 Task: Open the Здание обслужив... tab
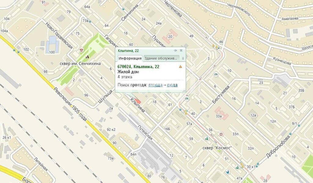[x=161, y=58]
